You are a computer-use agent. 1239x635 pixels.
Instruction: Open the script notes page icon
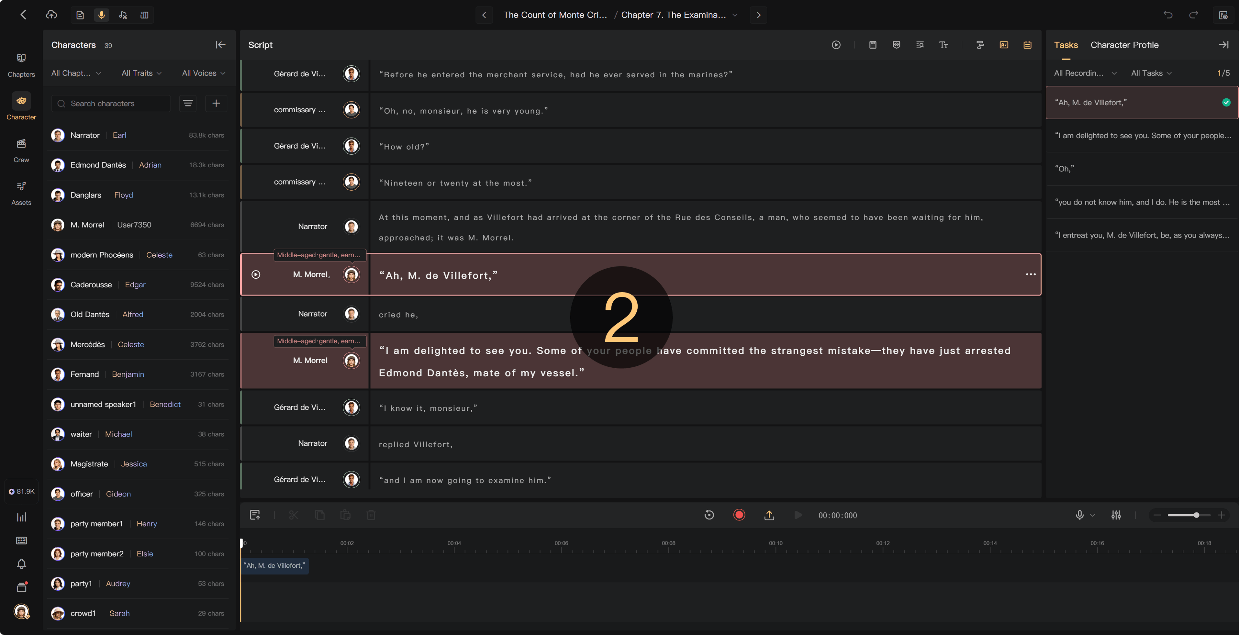tap(873, 45)
